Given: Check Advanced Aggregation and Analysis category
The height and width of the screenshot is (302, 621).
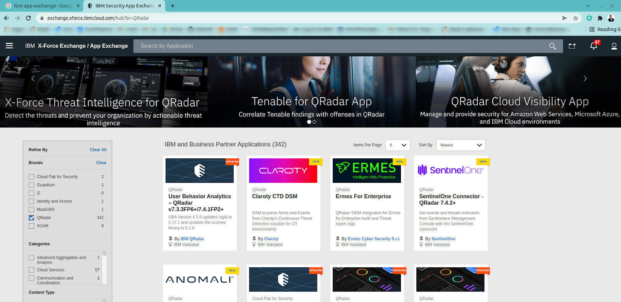Looking at the screenshot, I should 31,258.
